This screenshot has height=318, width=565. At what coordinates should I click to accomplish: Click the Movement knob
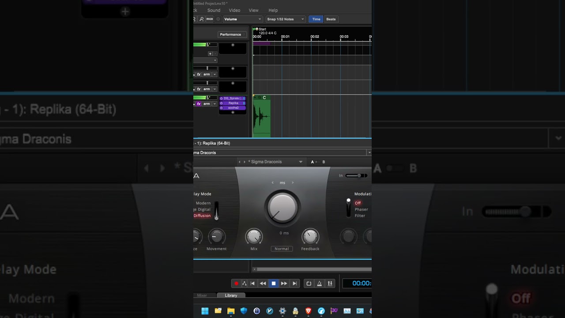click(216, 237)
